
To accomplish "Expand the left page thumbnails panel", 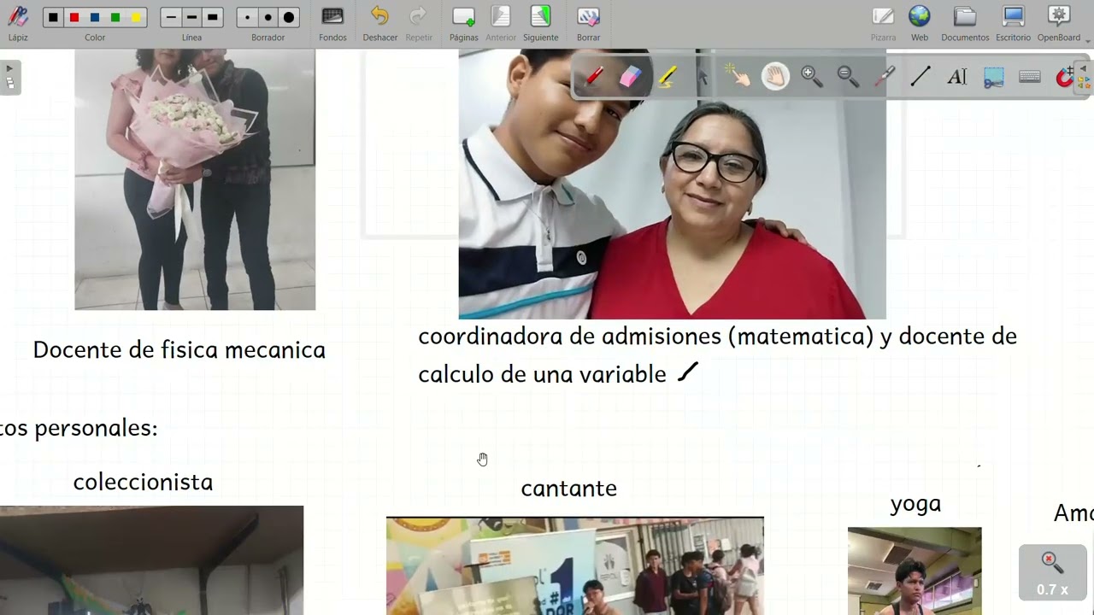I will [x=9, y=77].
